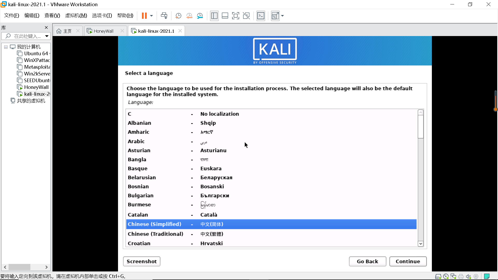The width and height of the screenshot is (498, 280).
Task: Open power options dropdown arrow
Action: (151, 16)
